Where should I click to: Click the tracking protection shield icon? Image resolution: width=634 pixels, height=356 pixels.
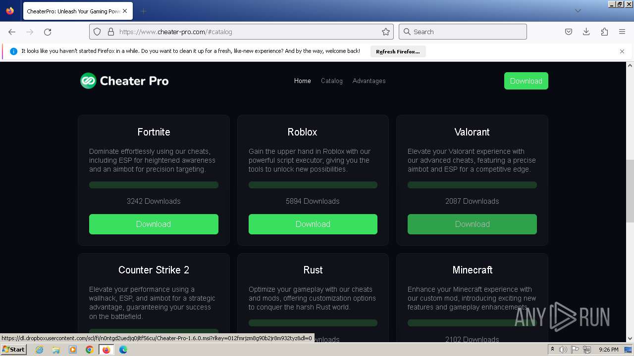pyautogui.click(x=97, y=32)
